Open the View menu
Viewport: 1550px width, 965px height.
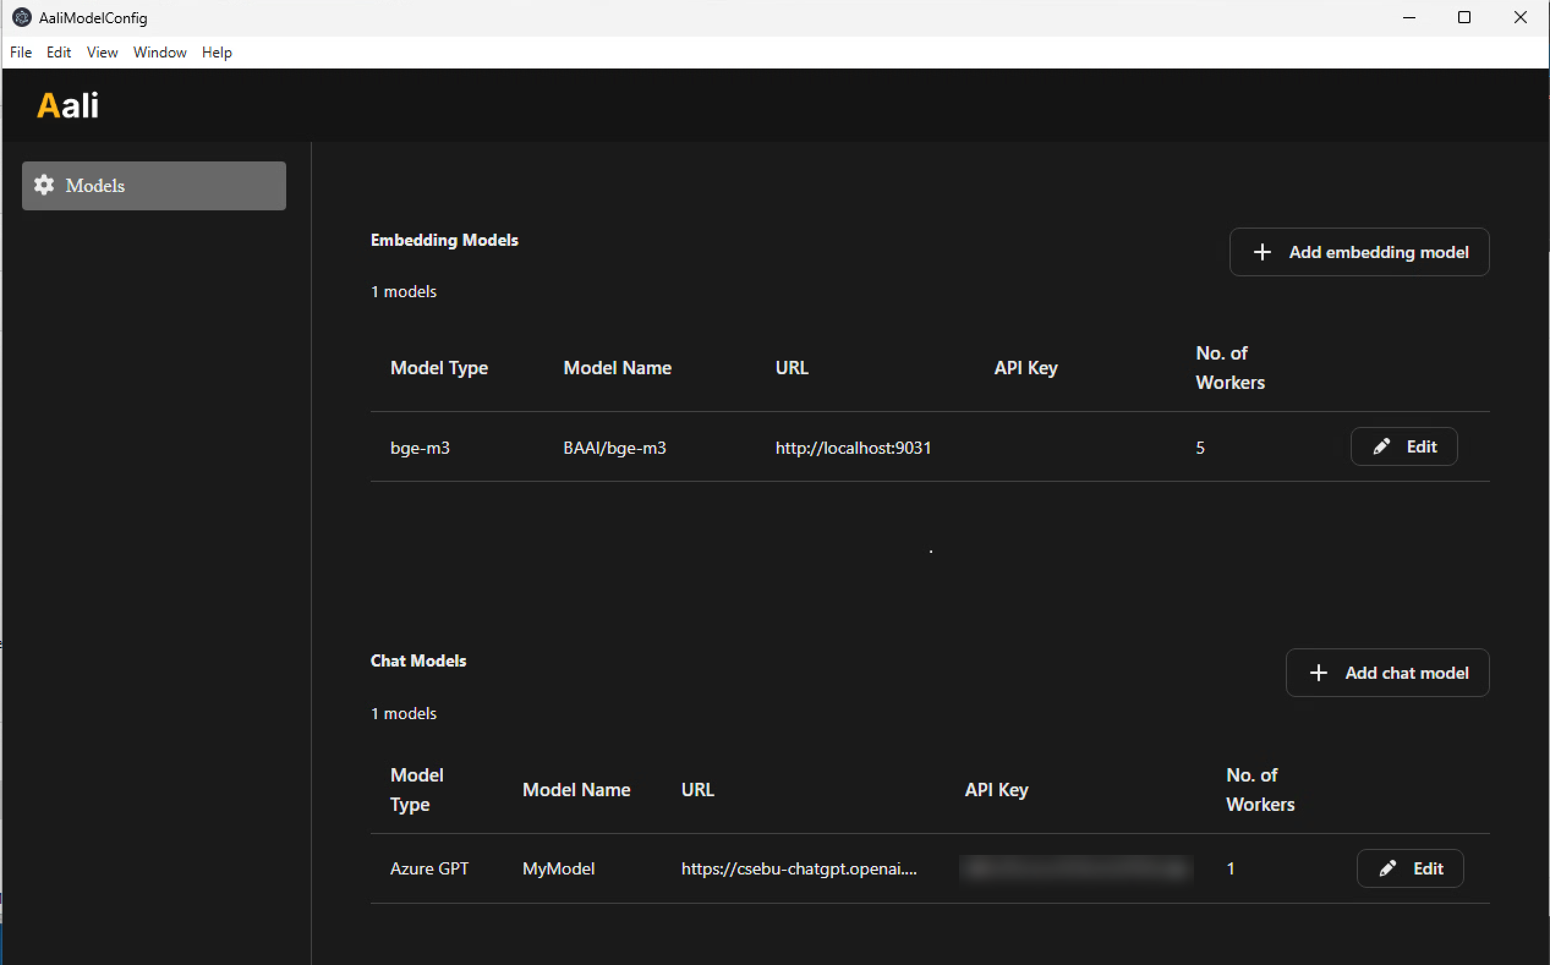coord(102,53)
